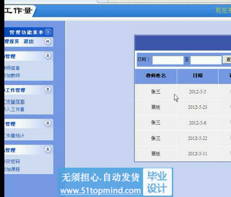Open the 添加教师 link

(x=12, y=75)
